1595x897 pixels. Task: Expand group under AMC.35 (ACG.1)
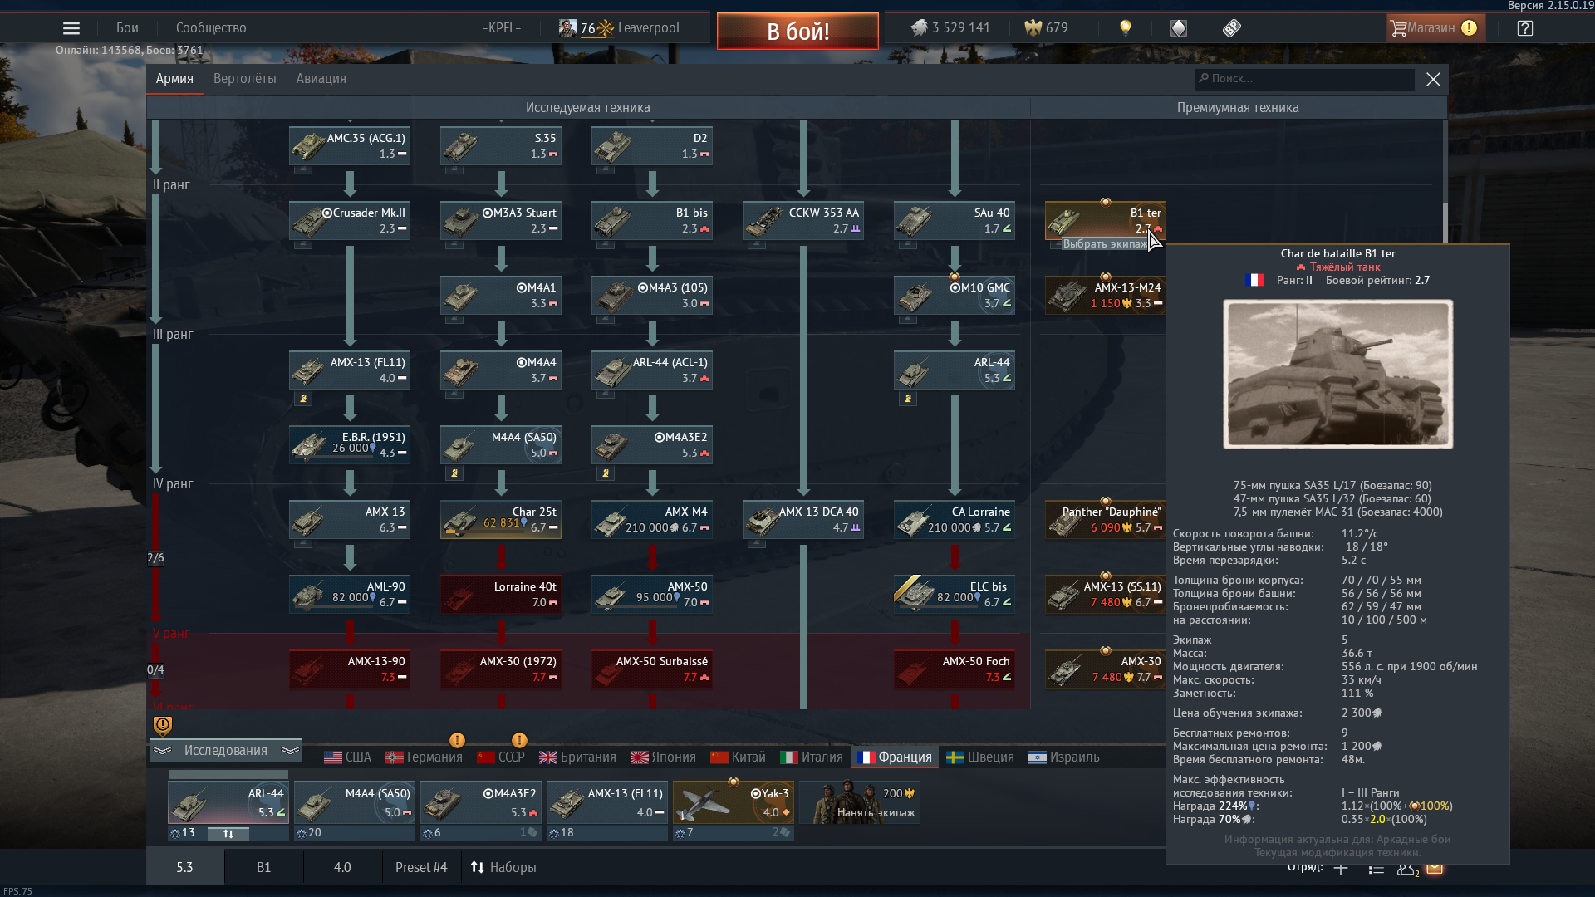302,169
